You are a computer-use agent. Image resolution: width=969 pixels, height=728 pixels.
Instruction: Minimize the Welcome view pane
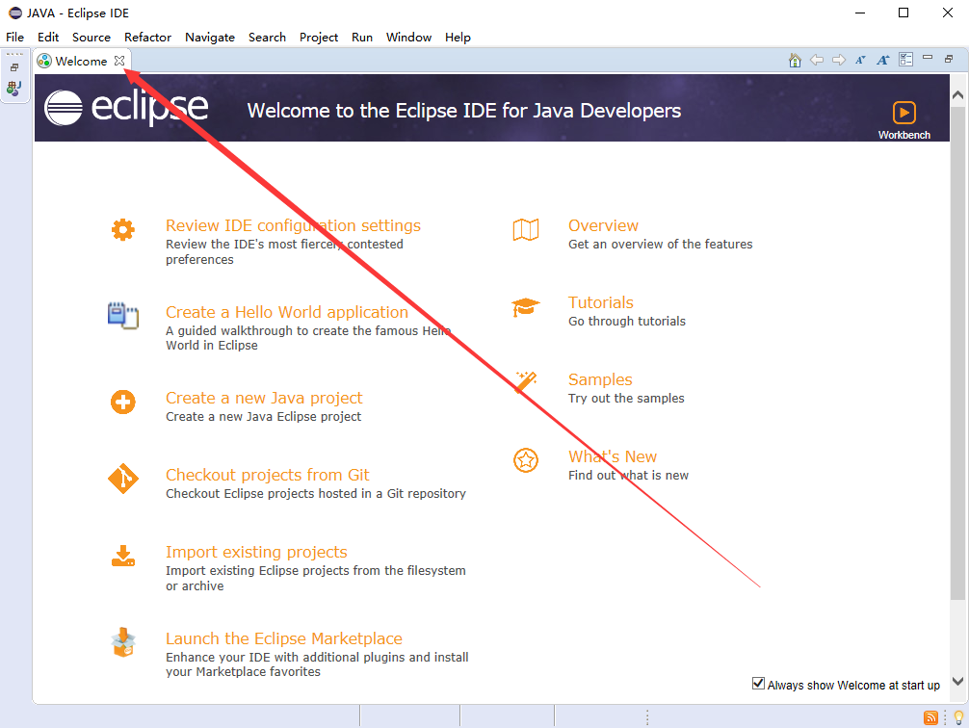927,58
